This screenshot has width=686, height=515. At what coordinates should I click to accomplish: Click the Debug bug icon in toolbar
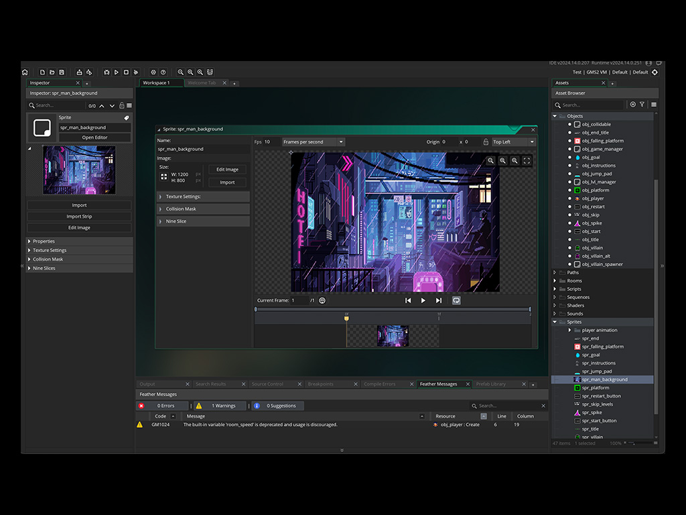pos(107,72)
